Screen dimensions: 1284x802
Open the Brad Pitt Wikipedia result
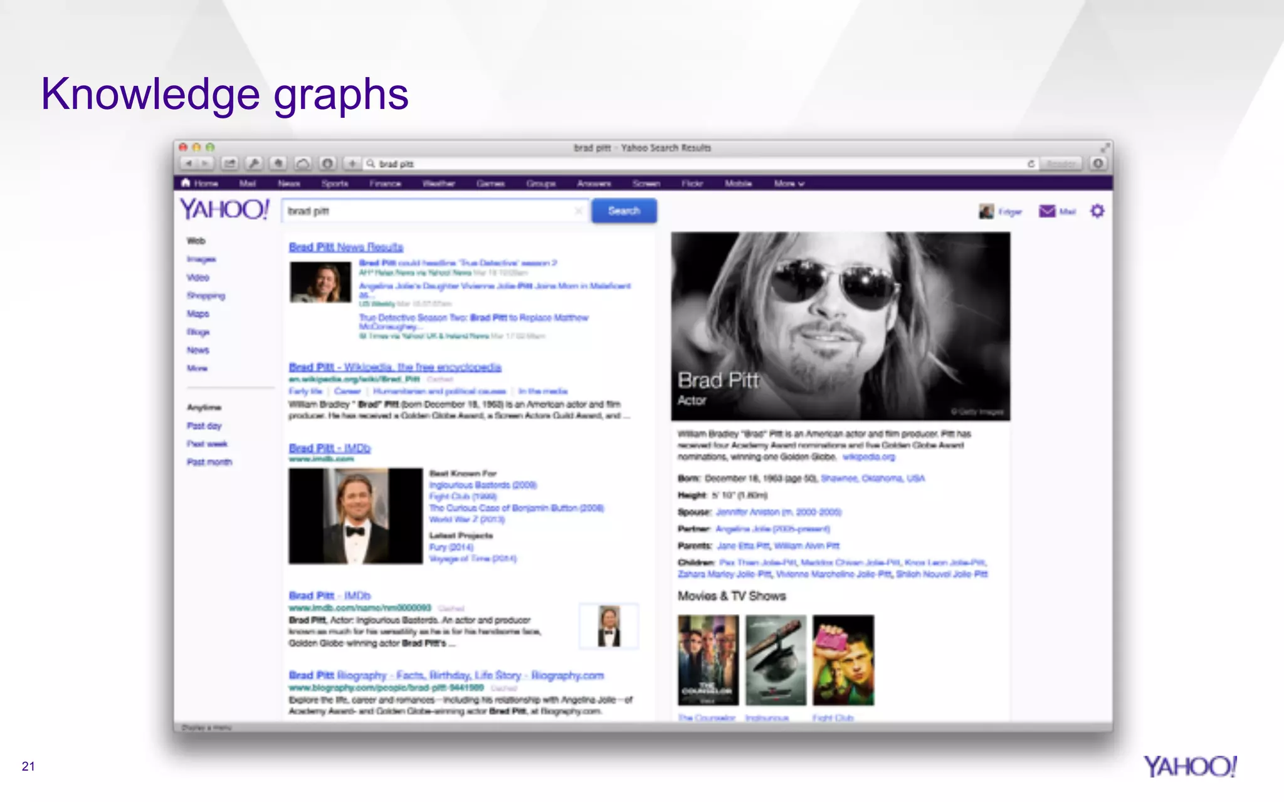pos(395,367)
